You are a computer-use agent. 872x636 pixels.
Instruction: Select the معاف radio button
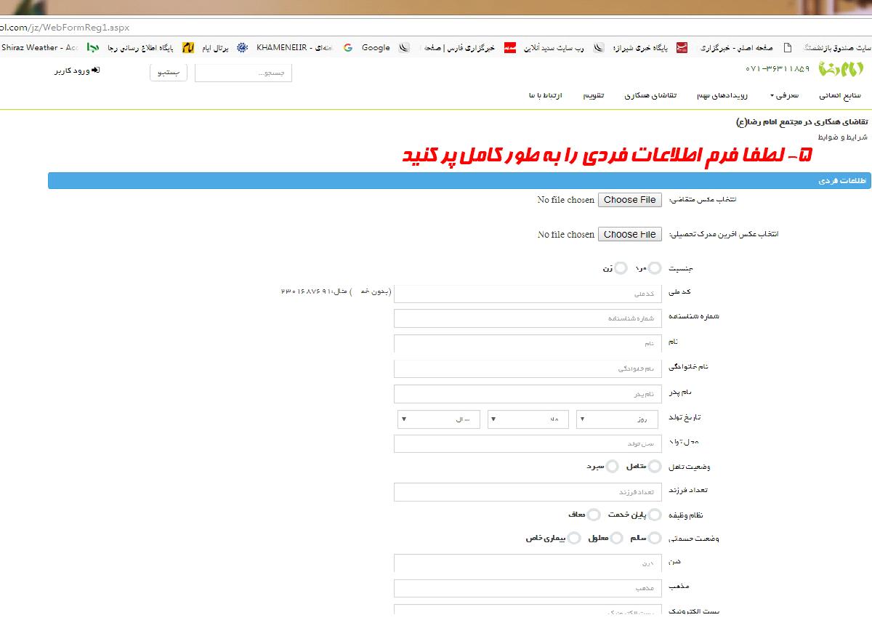[x=594, y=515]
